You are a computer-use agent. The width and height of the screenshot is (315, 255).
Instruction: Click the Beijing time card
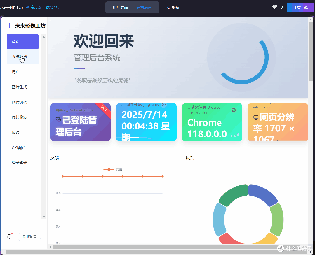coord(146,122)
